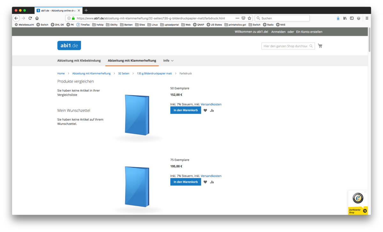The width and height of the screenshot is (383, 232).
Task: Open the Linux bookmarks folder
Action: tap(153, 25)
